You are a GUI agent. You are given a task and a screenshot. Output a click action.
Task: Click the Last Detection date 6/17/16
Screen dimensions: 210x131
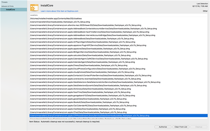pos(200,6)
